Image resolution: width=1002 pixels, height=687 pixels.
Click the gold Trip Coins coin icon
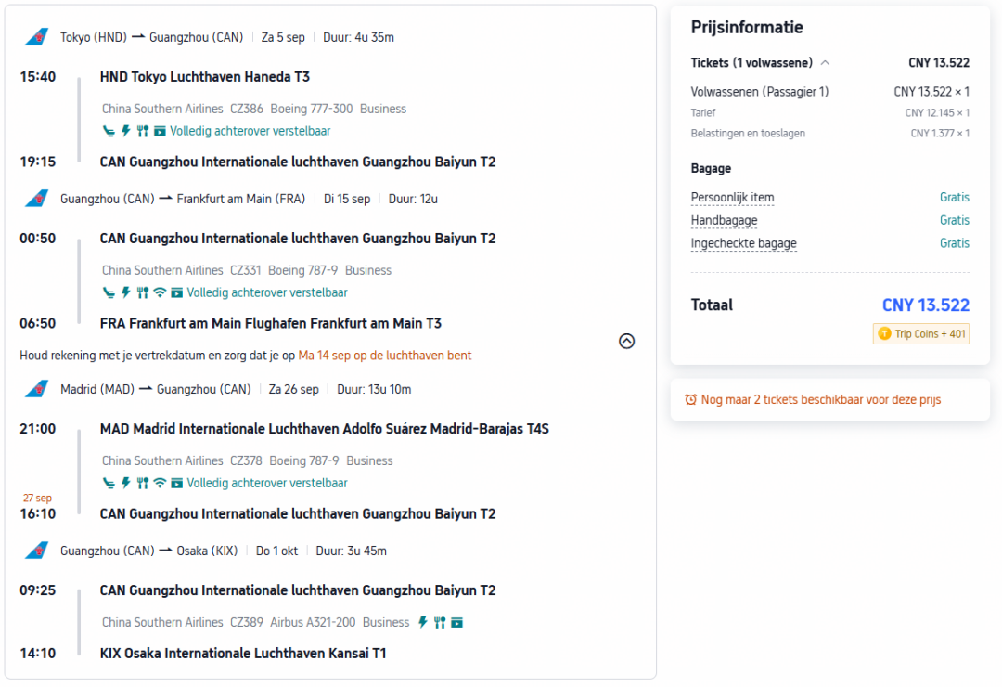(884, 334)
